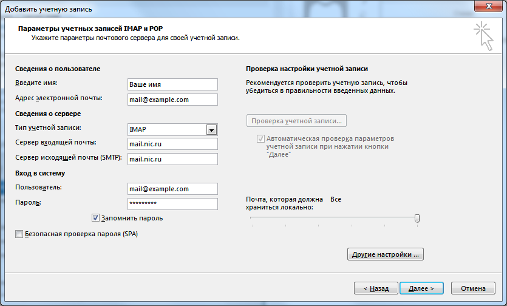Open the account type IMAP dropdown
This screenshot has width=507, height=306.
[211, 129]
